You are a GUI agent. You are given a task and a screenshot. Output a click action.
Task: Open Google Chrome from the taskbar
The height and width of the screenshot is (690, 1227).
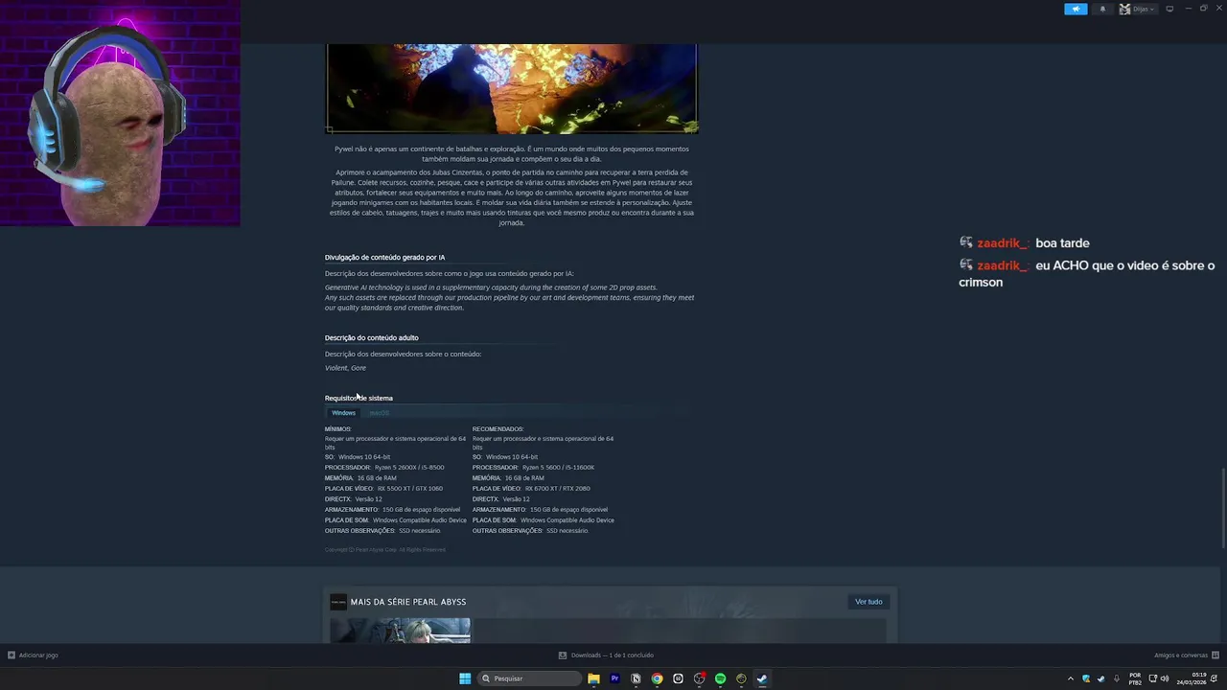pyautogui.click(x=657, y=678)
